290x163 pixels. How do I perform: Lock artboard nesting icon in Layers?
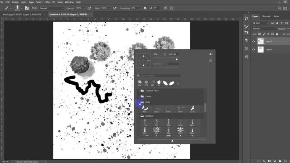click(x=272, y=34)
